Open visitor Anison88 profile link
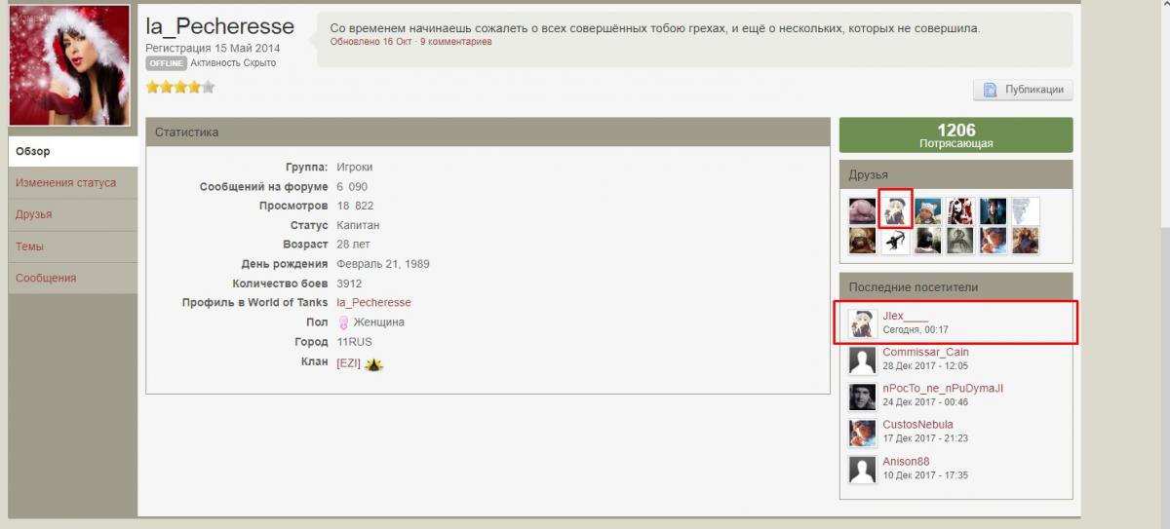Viewport: 1170px width, 529px height. 906,462
